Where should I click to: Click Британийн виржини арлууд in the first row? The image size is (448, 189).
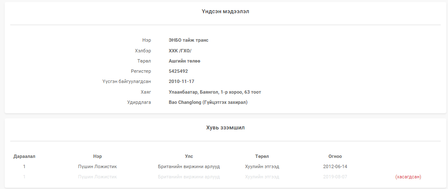(x=189, y=166)
